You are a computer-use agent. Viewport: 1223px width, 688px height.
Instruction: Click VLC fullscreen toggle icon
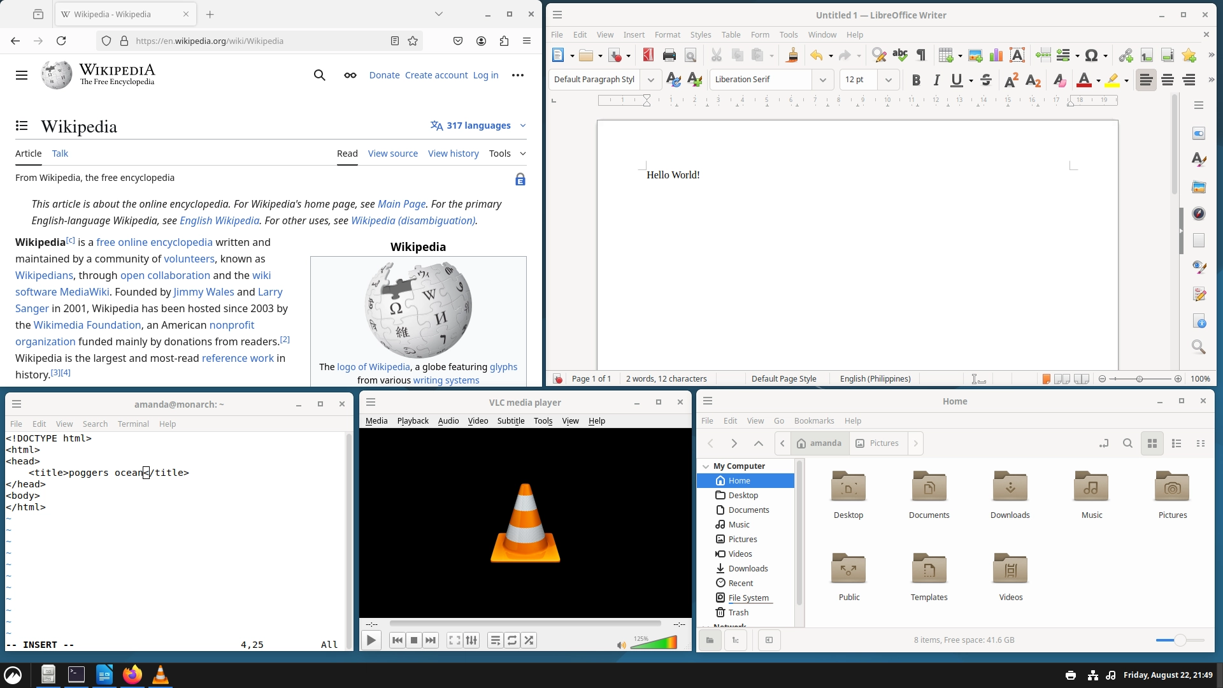click(x=454, y=640)
